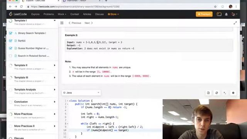
Task: Click the browser back arrow
Action: (10, 7)
